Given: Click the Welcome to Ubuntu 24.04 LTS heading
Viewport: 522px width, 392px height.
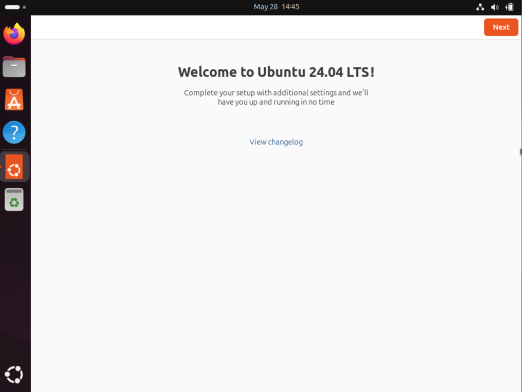Looking at the screenshot, I should (276, 72).
